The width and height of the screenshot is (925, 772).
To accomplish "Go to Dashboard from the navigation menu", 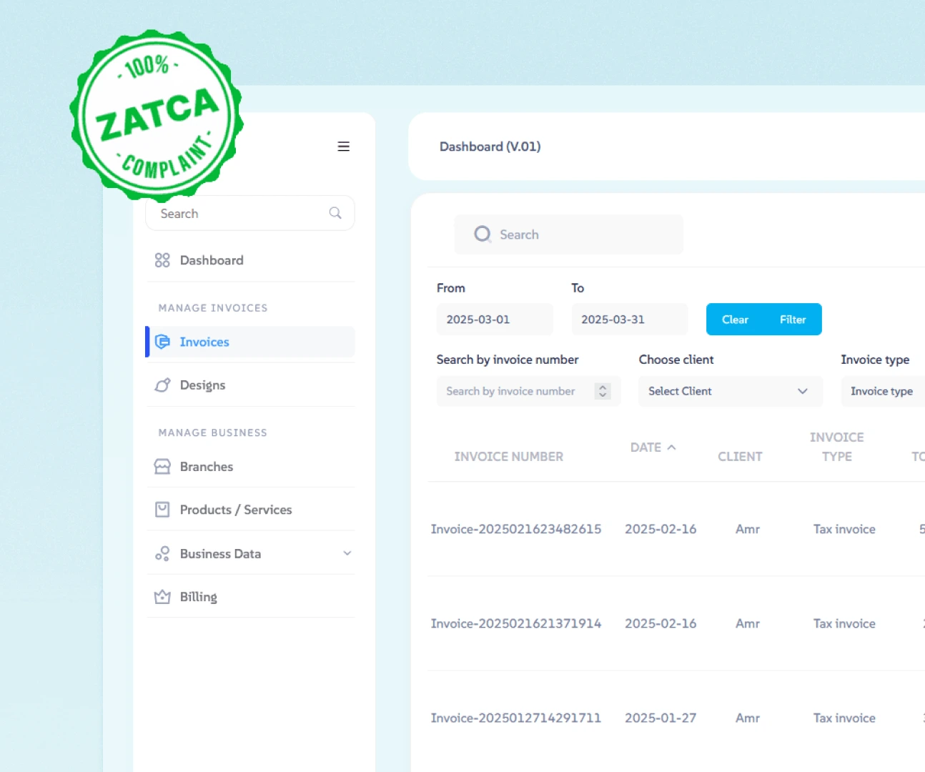I will point(212,260).
